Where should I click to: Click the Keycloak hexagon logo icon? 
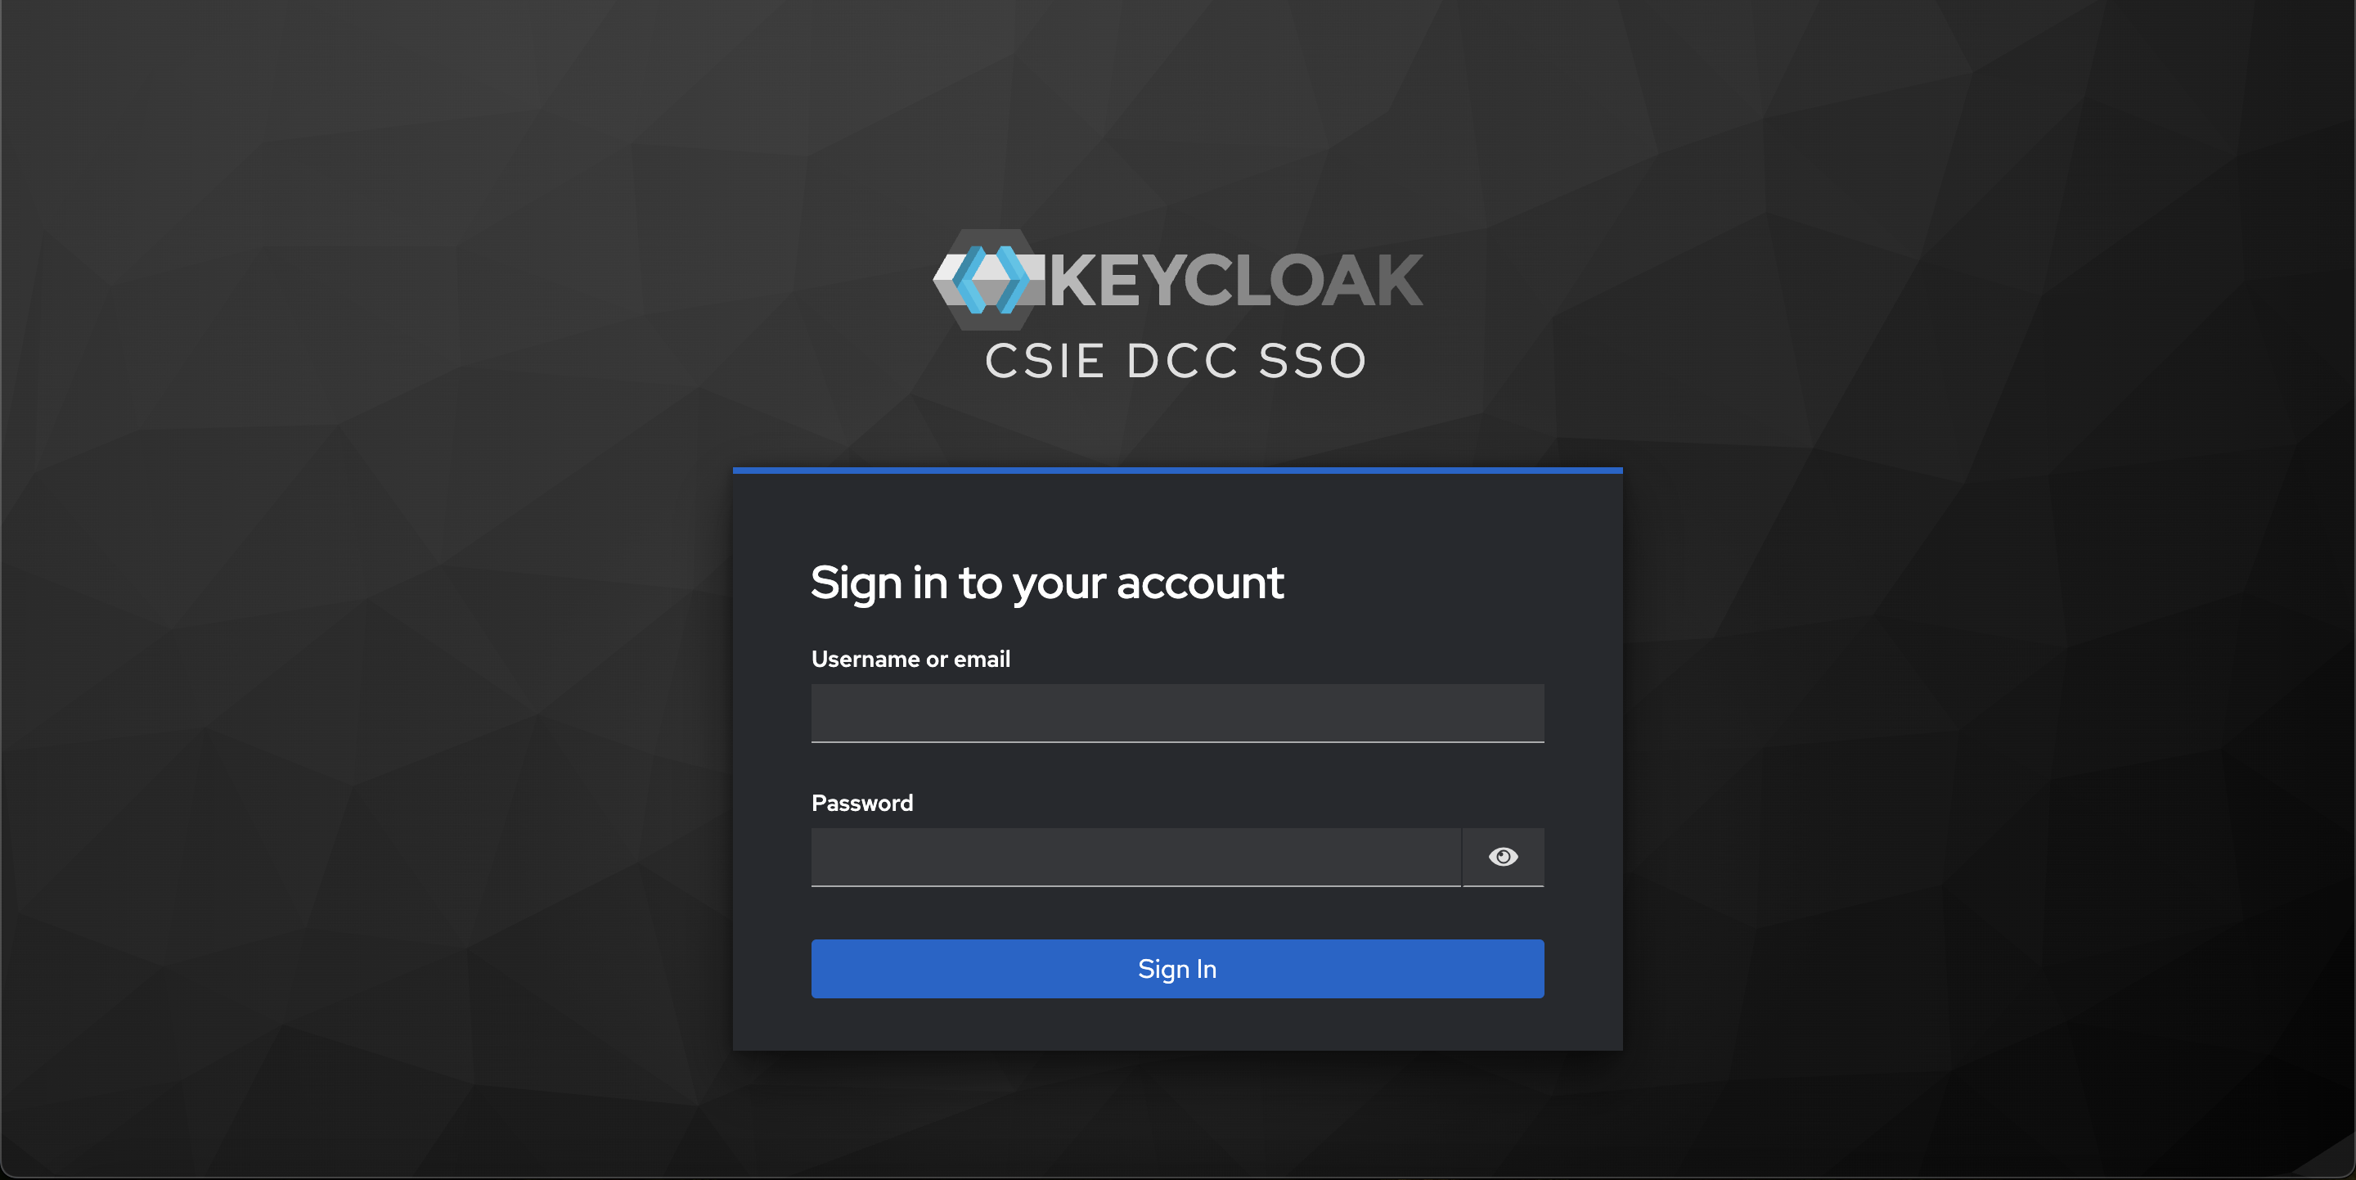(x=989, y=279)
